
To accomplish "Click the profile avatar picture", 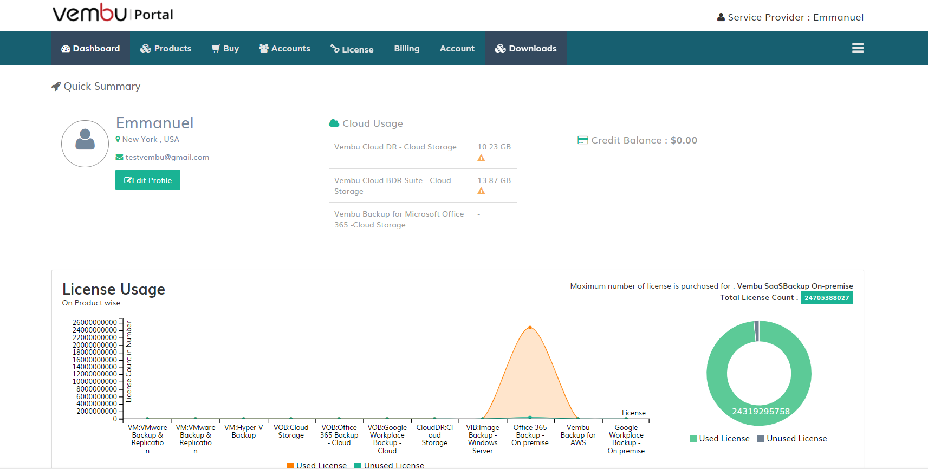I will pos(85,144).
